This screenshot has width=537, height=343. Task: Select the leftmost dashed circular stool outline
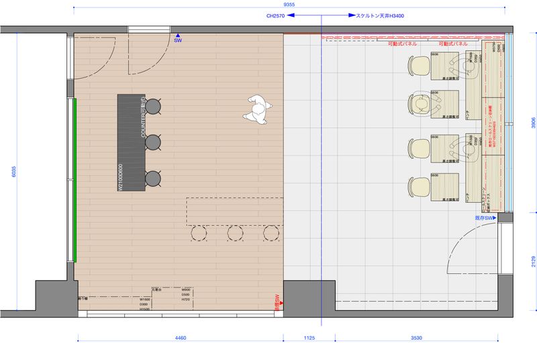click(199, 233)
